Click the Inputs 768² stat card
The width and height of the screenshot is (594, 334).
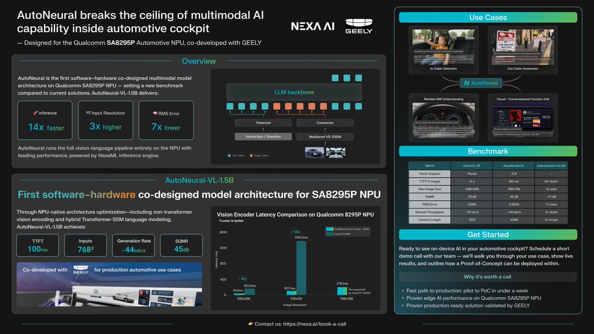tap(85, 245)
